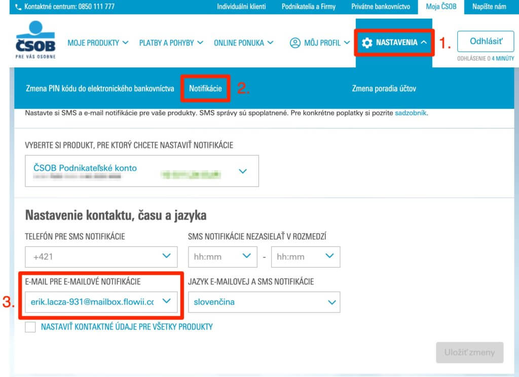Click the ČSOB logo
The width and height of the screenshot is (519, 377).
pyautogui.click(x=35, y=39)
